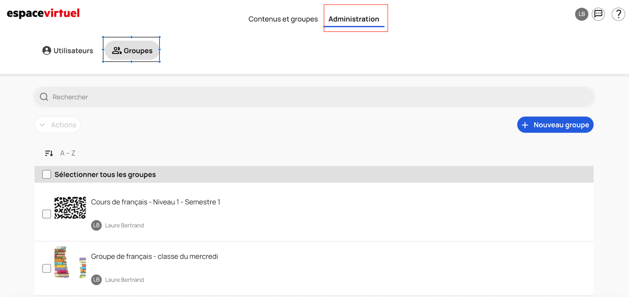Image resolution: width=629 pixels, height=297 pixels.
Task: Click the A–Z sort order icon
Action: (x=49, y=153)
